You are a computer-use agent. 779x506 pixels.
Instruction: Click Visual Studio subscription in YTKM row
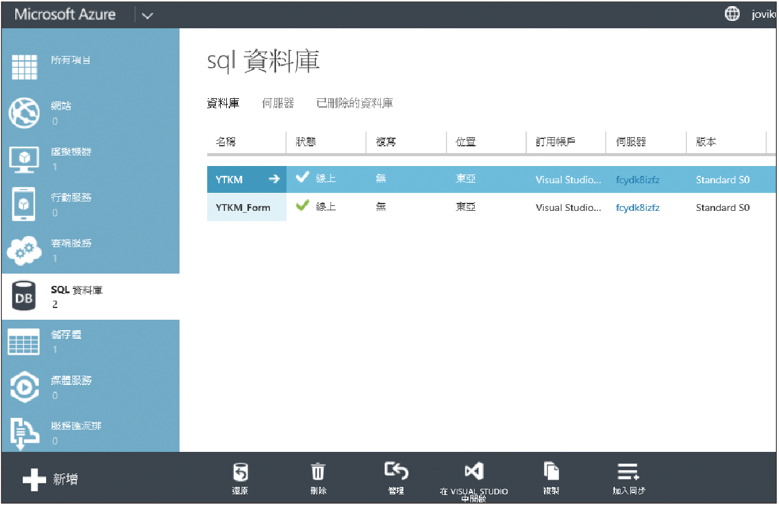568,180
